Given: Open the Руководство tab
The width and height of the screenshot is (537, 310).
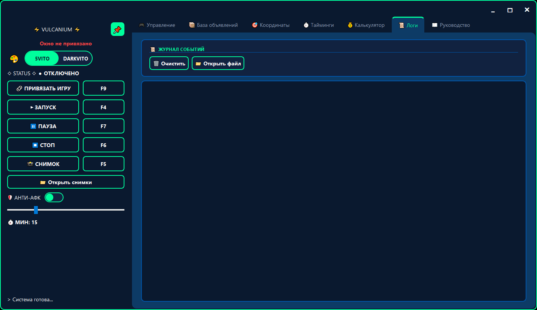Looking at the screenshot, I should point(451,25).
